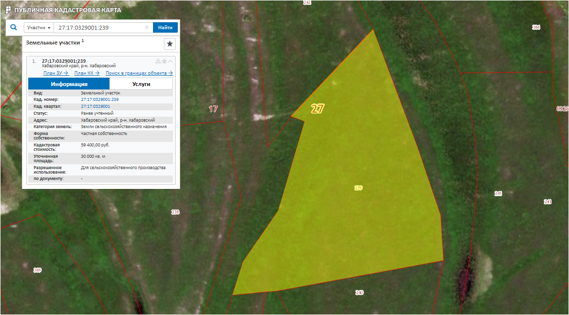Image resolution: width=569 pixels, height=315 pixels.
Task: Click parcel label 241 on the map
Action: [x=498, y=193]
